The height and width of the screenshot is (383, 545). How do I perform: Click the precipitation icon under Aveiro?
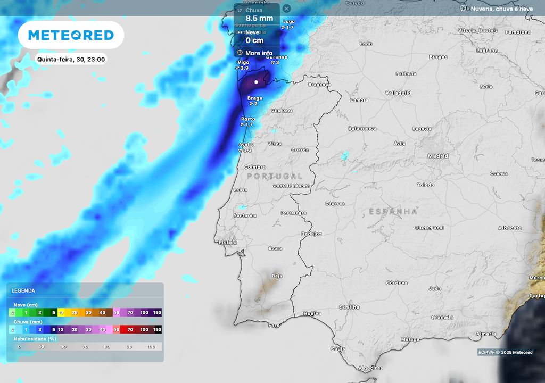pyautogui.click(x=240, y=151)
